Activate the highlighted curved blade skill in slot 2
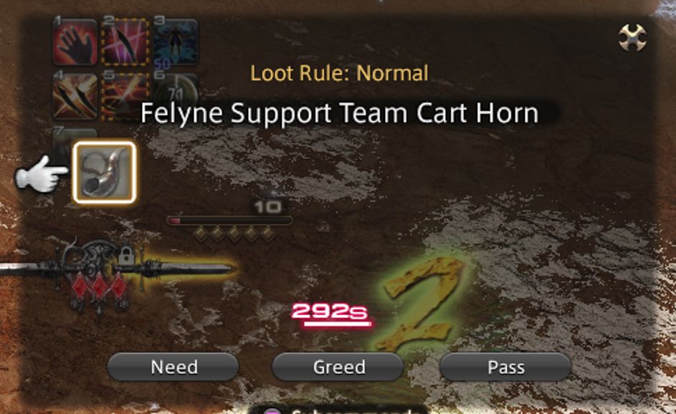 click(x=125, y=42)
